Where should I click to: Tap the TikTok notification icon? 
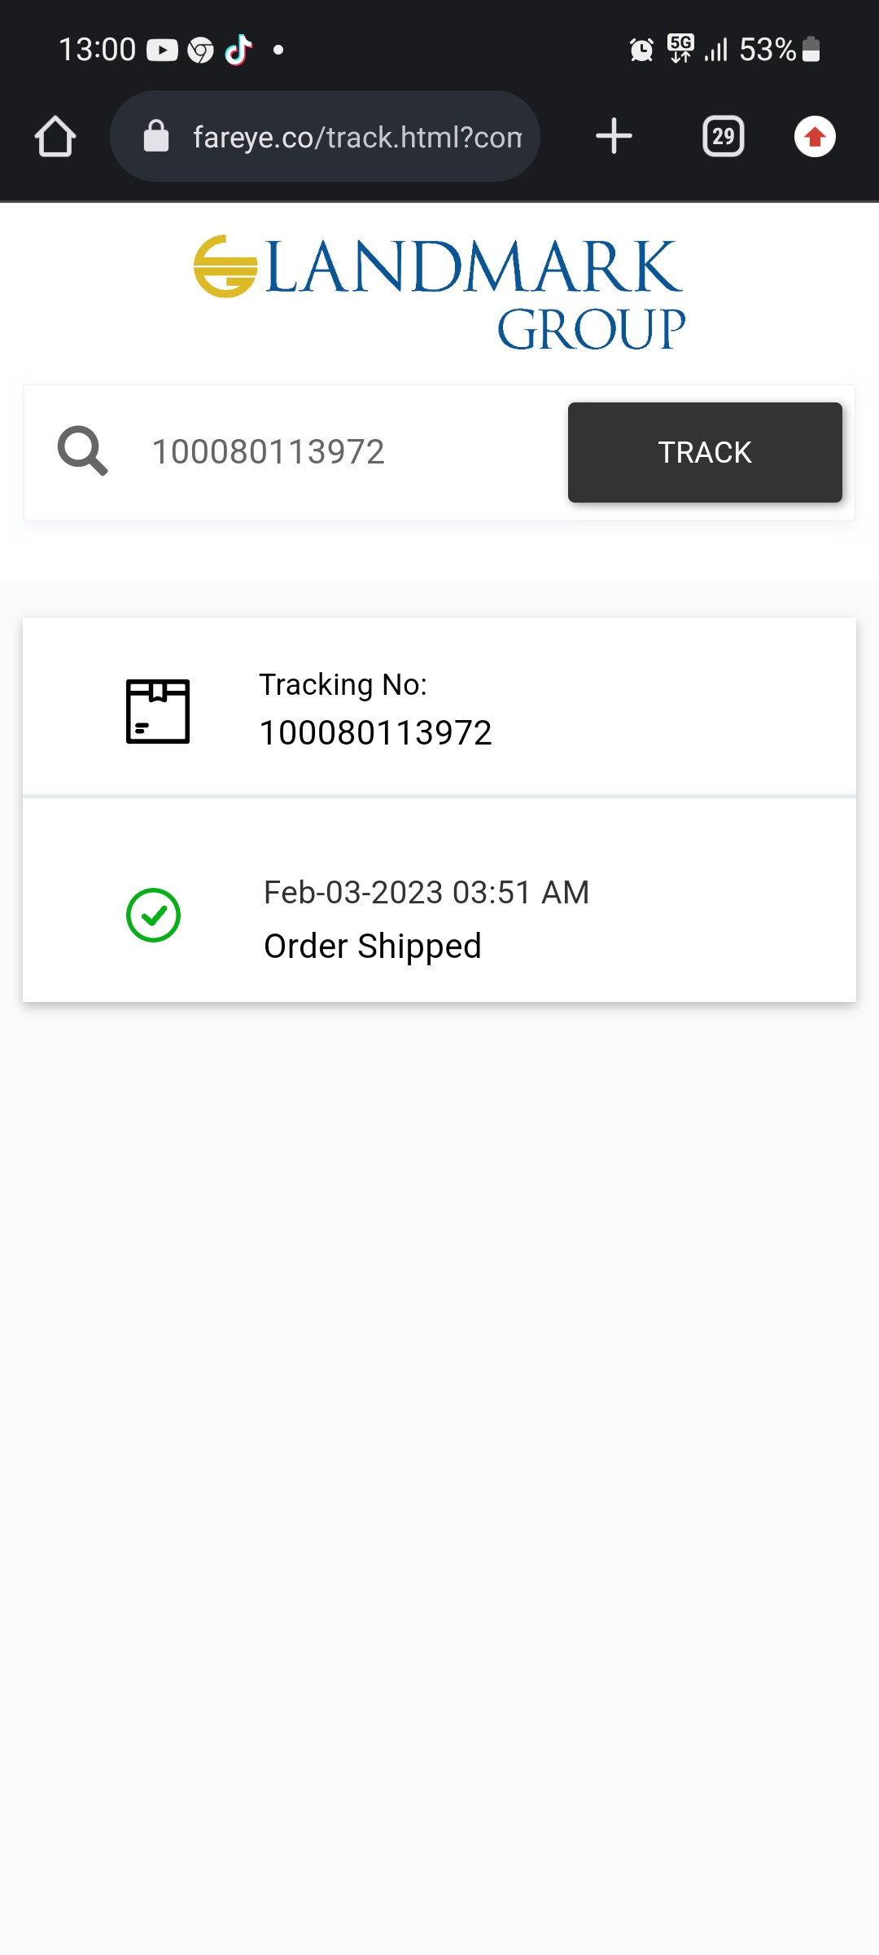click(238, 50)
